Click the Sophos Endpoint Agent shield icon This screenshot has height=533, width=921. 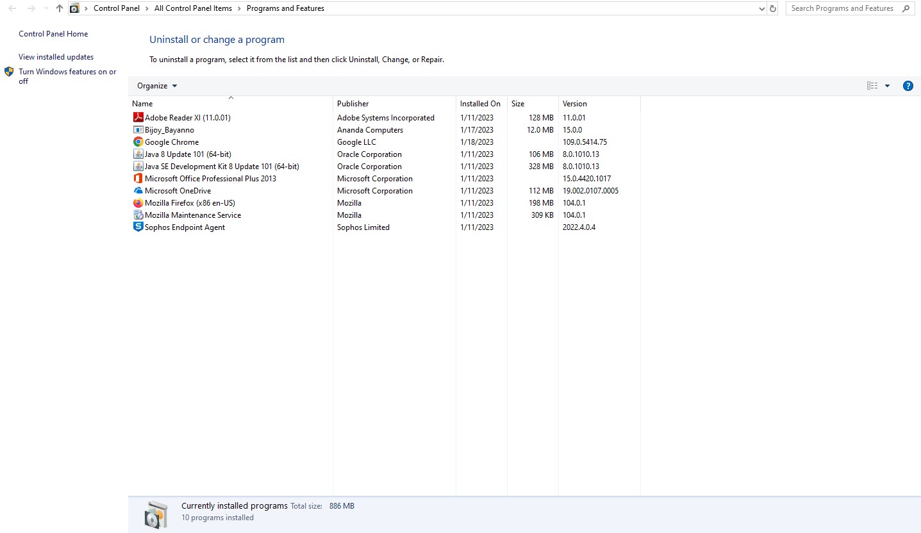(x=138, y=227)
